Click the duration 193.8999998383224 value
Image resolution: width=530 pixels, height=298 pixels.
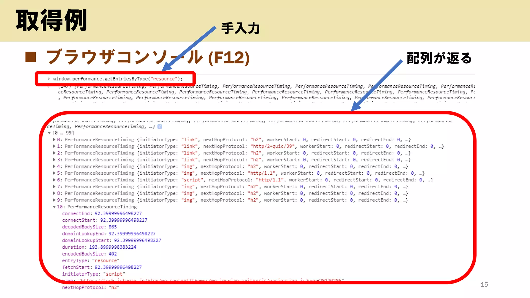[113, 247]
